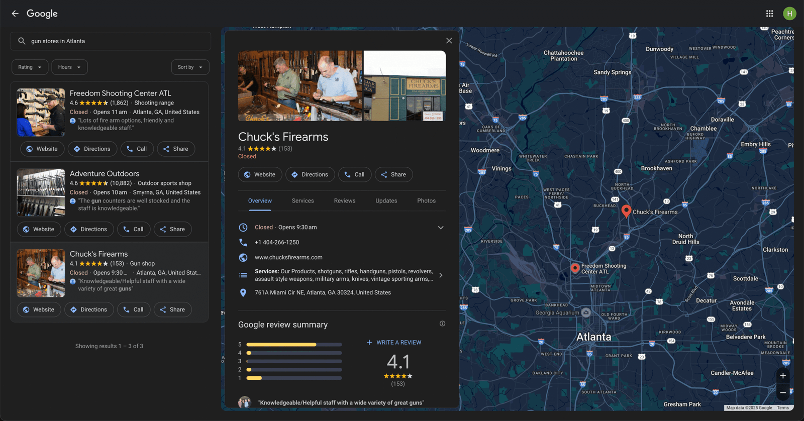Get Directions to Adventure Outdoors
The image size is (804, 421).
tap(89, 229)
